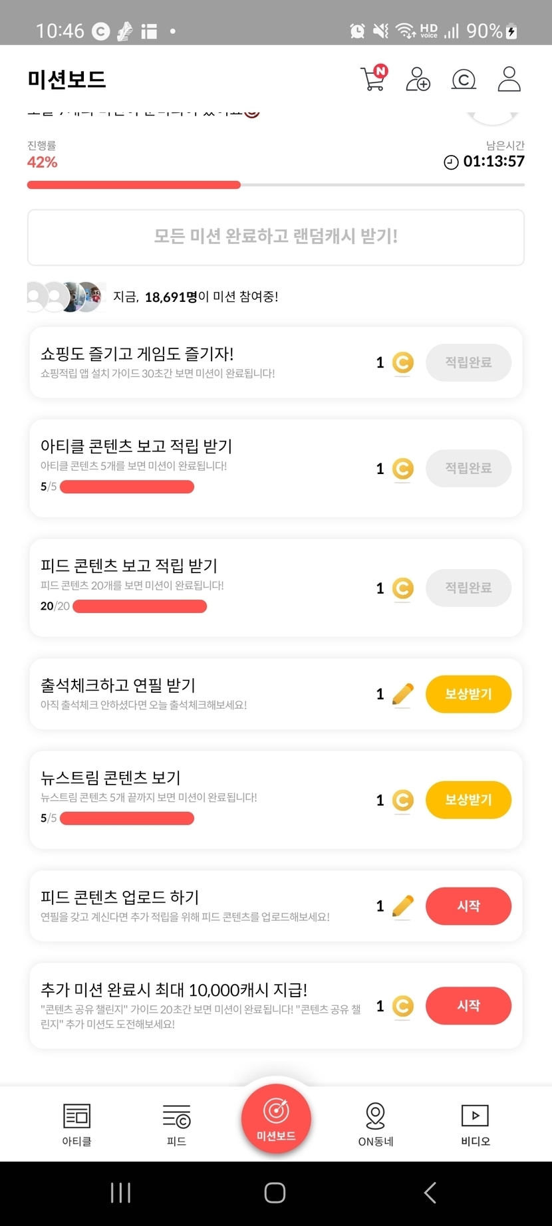
Task: Tap the add friend icon
Action: pyautogui.click(x=418, y=79)
